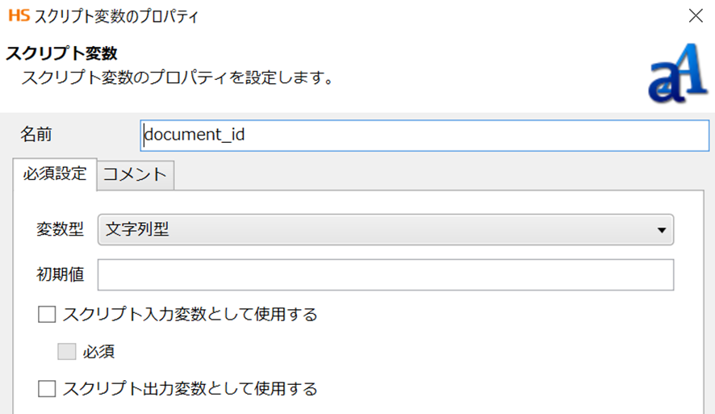The width and height of the screenshot is (715, 414).
Task: Click the bold スクリプト変数 heading
Action: pos(63,54)
